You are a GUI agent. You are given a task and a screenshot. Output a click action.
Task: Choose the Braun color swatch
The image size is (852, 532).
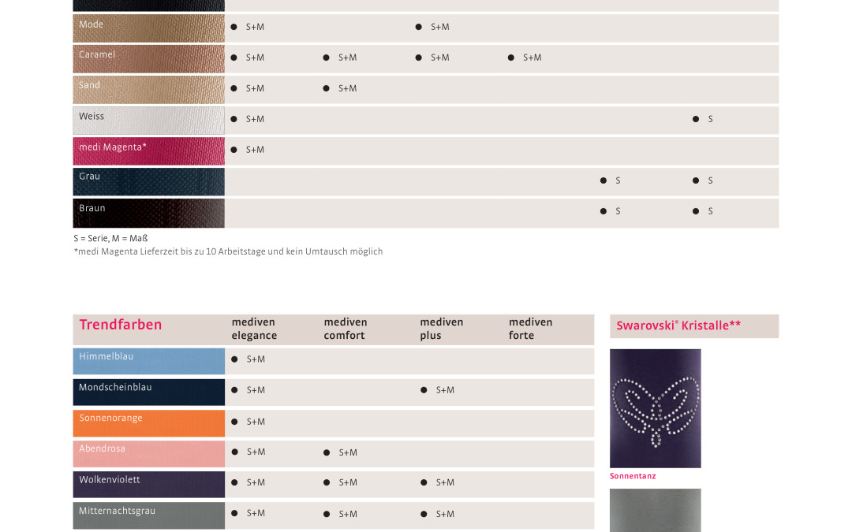[x=148, y=213]
